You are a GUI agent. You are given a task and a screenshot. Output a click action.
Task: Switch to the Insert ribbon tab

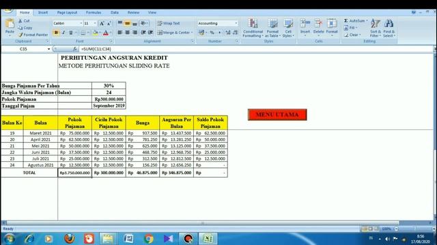coord(43,12)
